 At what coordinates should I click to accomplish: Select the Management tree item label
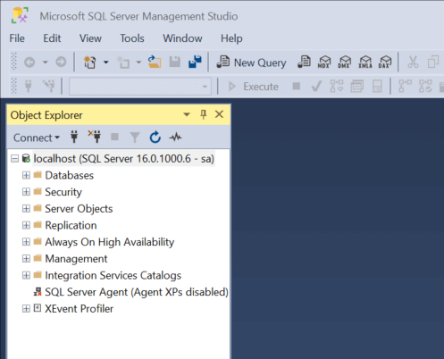tap(76, 259)
